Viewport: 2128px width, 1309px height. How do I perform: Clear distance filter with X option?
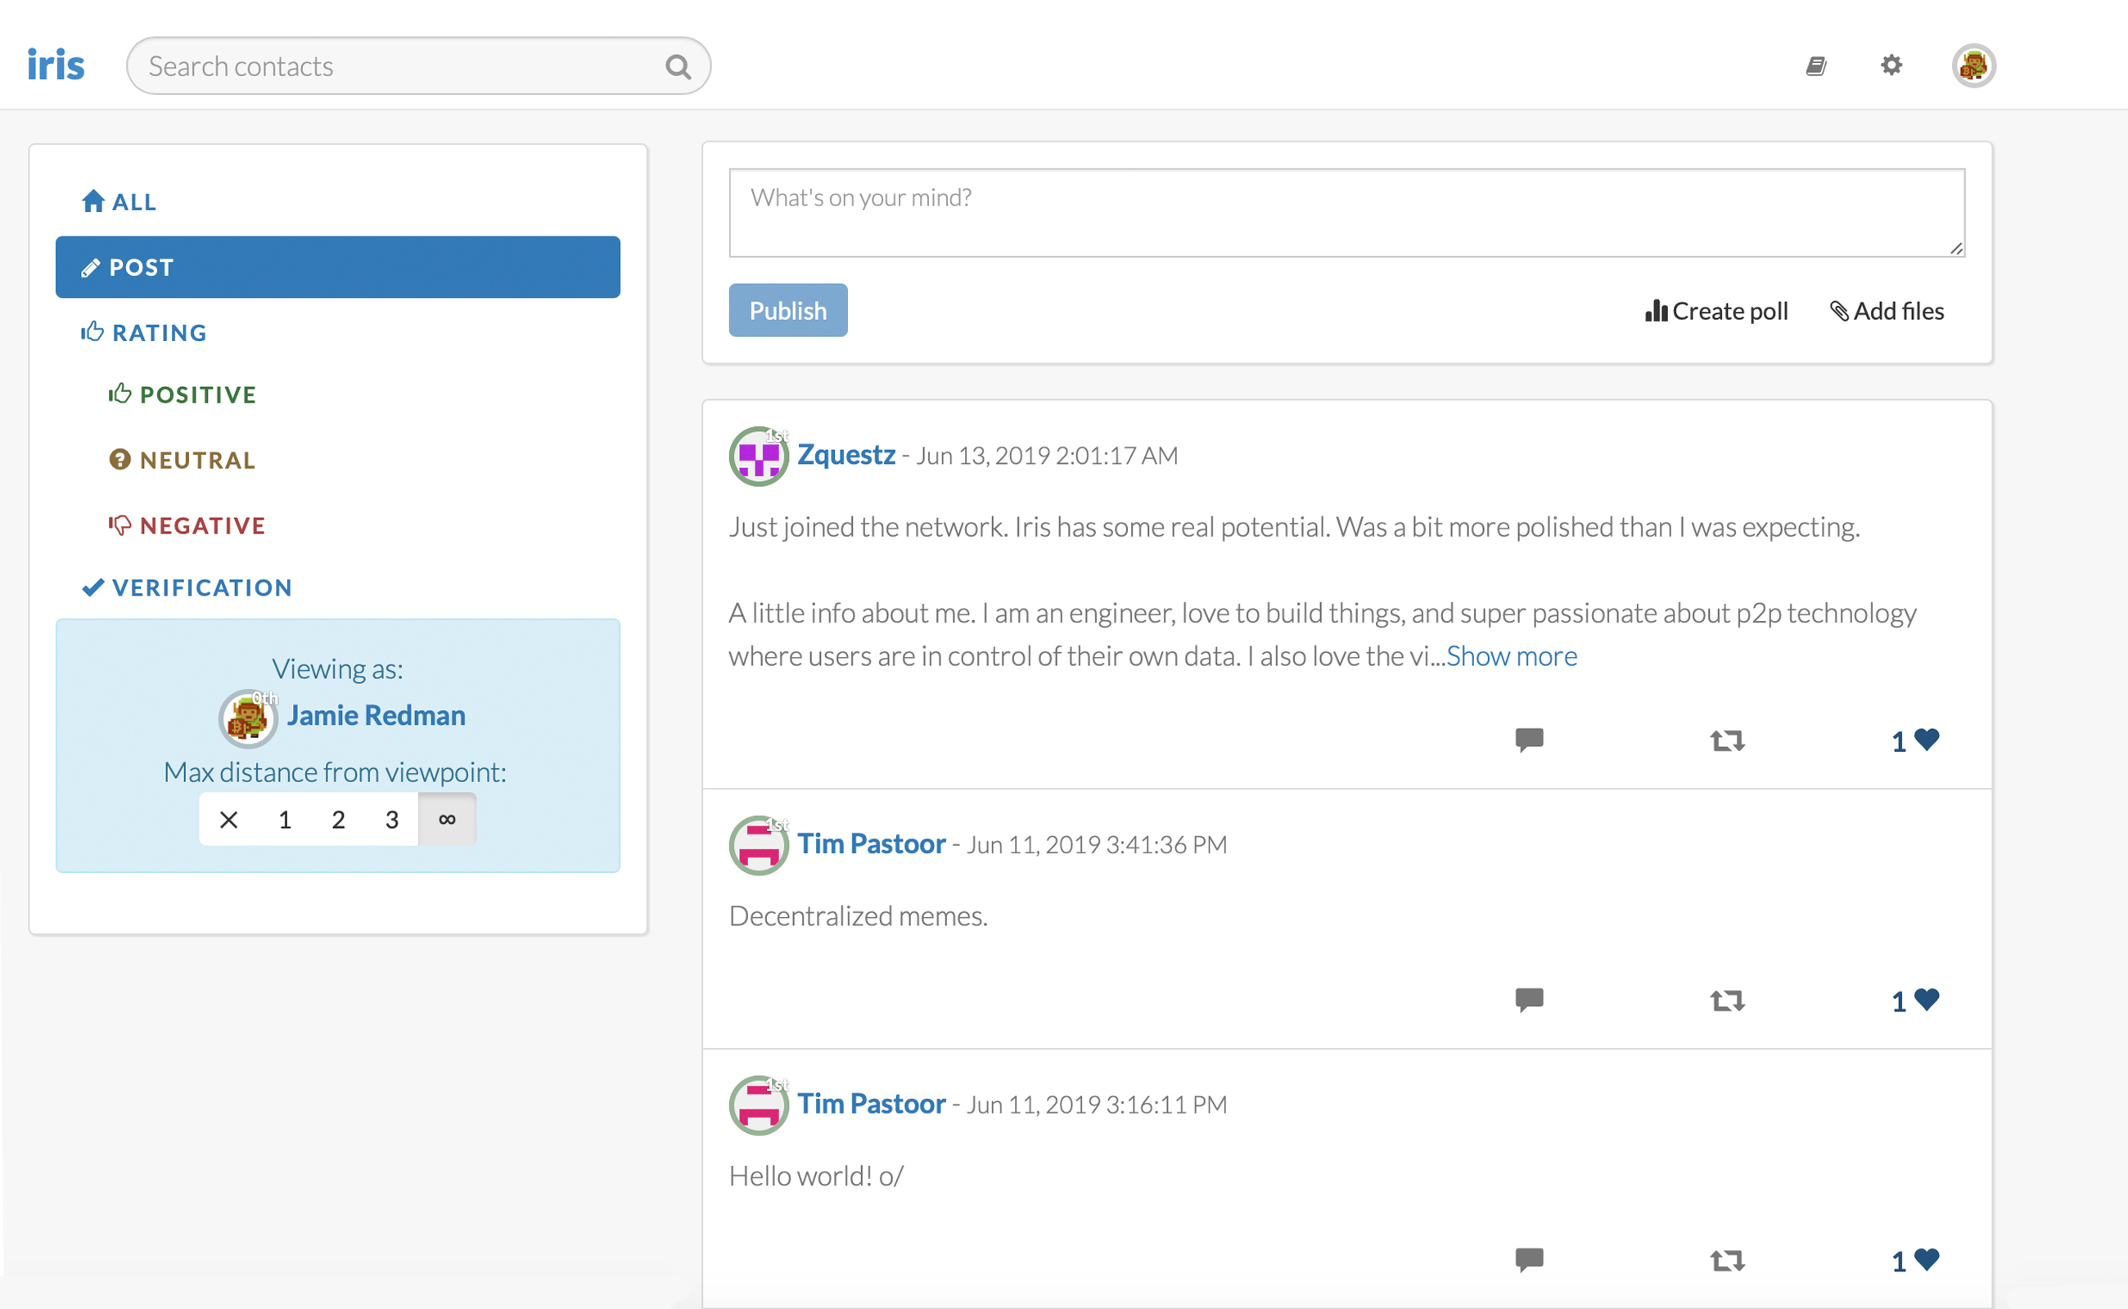(228, 819)
